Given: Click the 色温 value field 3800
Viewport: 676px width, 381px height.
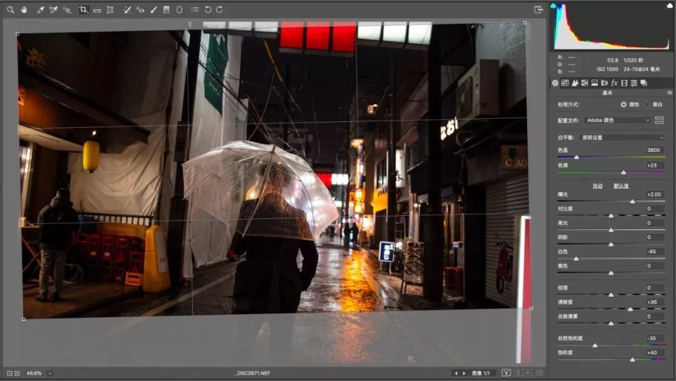Looking at the screenshot, I should tap(655, 150).
